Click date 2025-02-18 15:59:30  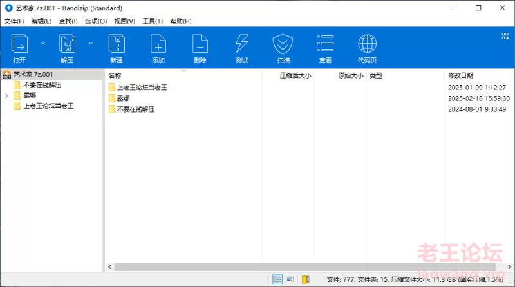479,98
